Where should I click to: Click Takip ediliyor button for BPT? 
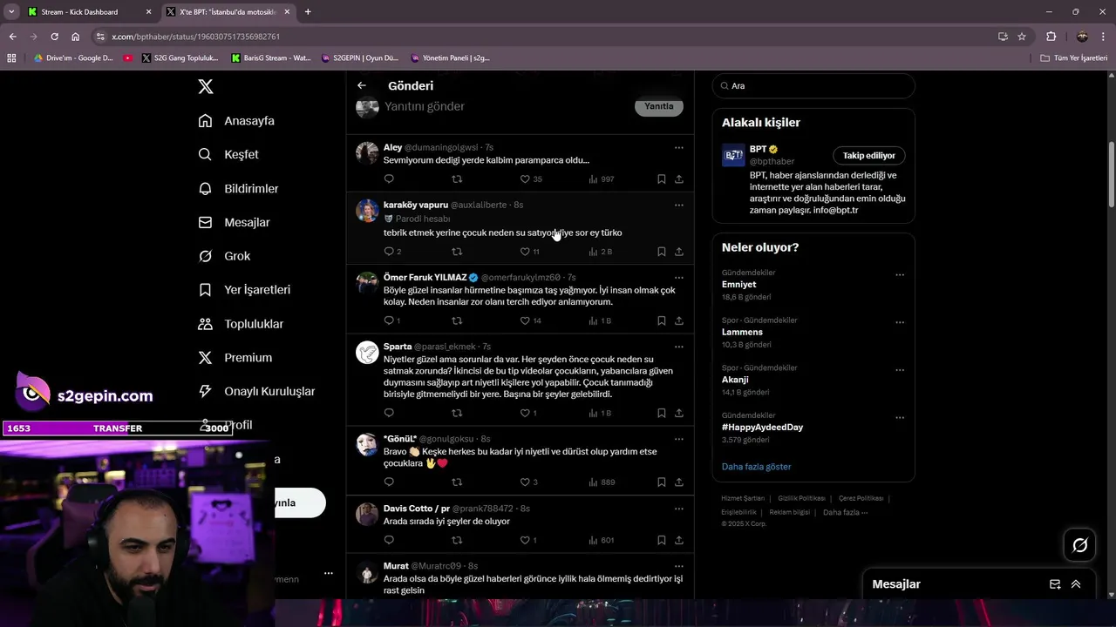869,155
